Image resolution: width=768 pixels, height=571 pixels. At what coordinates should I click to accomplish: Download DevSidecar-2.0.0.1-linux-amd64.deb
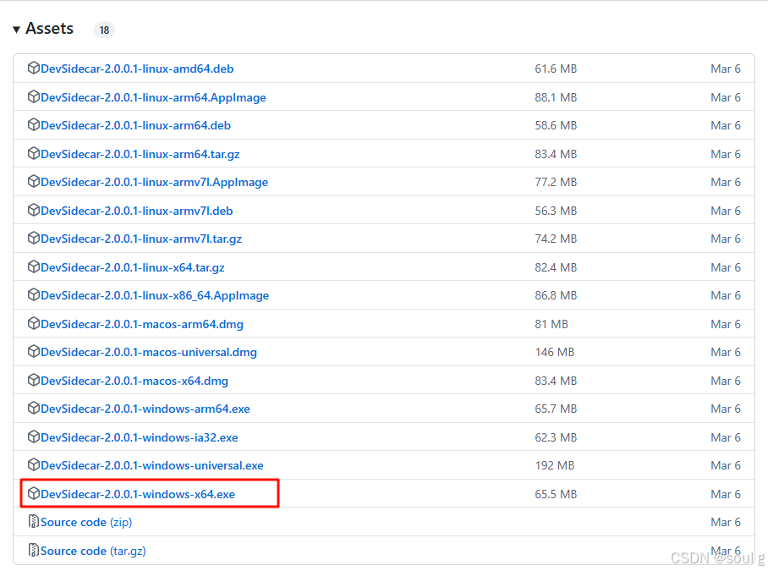[137, 69]
